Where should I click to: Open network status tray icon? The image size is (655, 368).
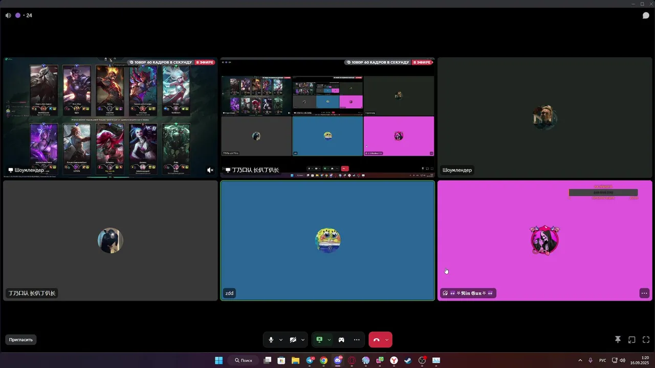[615, 360]
